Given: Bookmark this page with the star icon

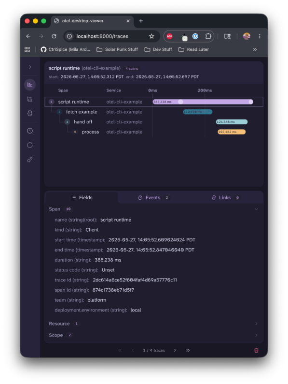Looking at the screenshot, I should (x=151, y=36).
